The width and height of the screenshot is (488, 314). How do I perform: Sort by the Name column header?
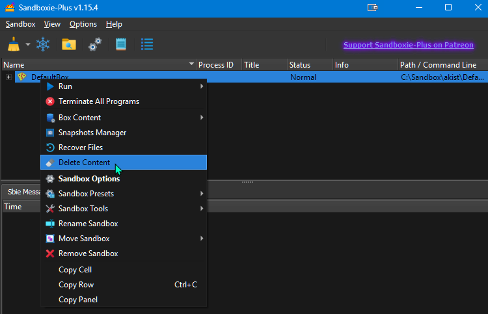(x=99, y=64)
